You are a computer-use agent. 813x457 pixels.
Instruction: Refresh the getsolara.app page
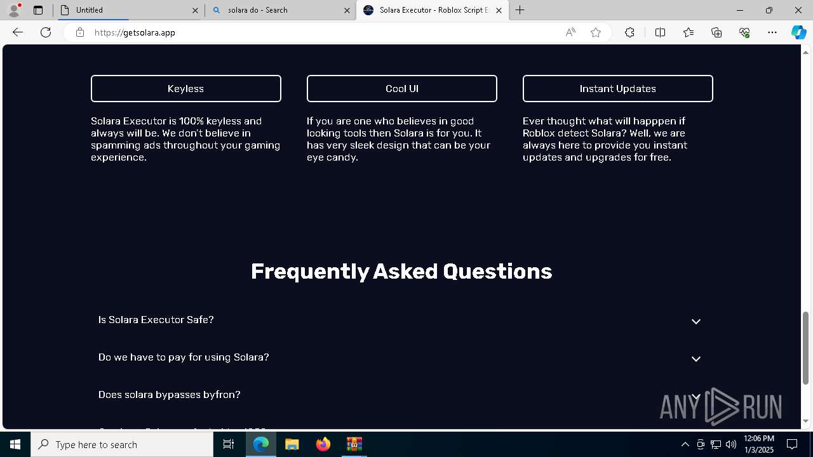pos(46,32)
